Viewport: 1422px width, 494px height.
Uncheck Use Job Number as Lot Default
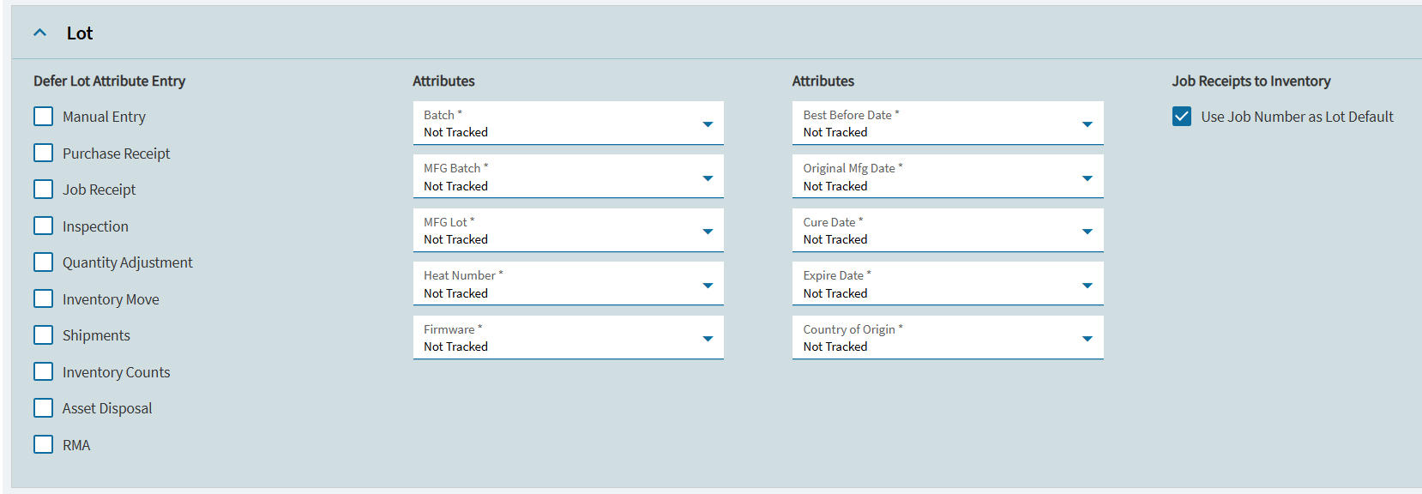[1182, 117]
